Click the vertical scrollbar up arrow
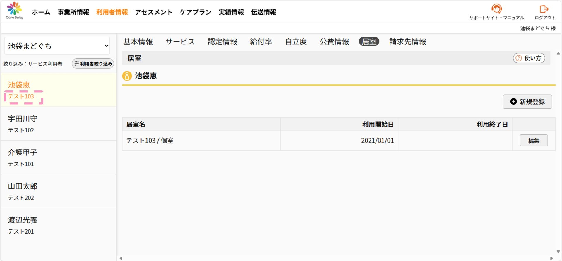Viewport: 562px width, 261px height. 558,53
